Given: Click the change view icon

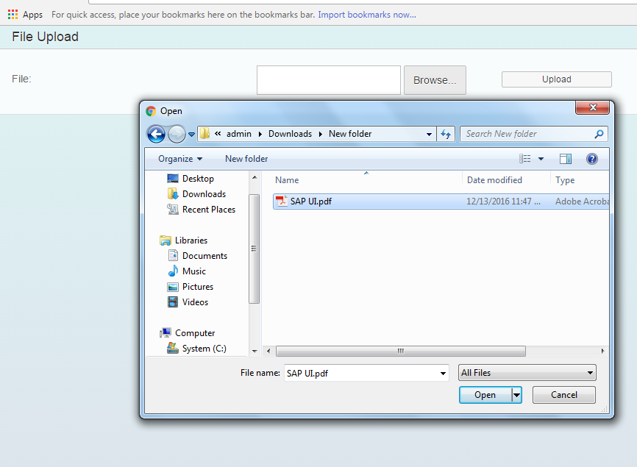Looking at the screenshot, I should click(x=525, y=159).
